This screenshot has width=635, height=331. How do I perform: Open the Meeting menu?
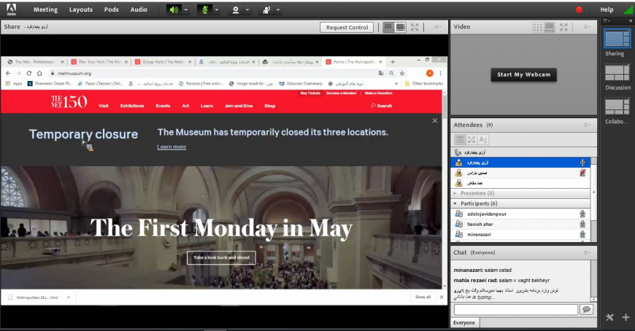tap(45, 9)
